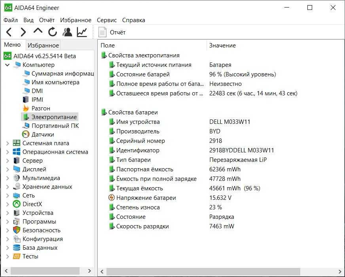Select the DMI tree item
The width and height of the screenshot is (345, 277).
click(x=37, y=91)
